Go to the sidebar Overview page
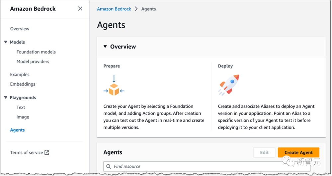Viewport: 332px width, 176px height. point(20,29)
